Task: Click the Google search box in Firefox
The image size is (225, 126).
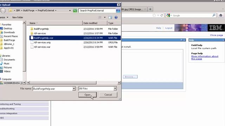Action: [192, 15]
